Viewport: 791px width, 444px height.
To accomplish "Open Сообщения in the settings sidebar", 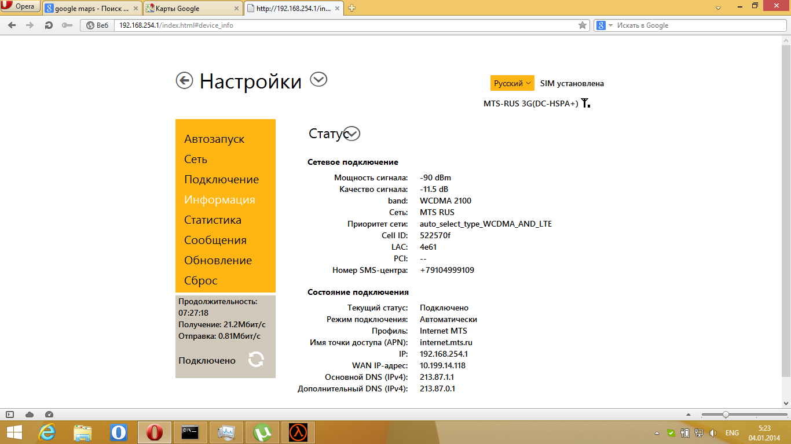I will pyautogui.click(x=215, y=240).
